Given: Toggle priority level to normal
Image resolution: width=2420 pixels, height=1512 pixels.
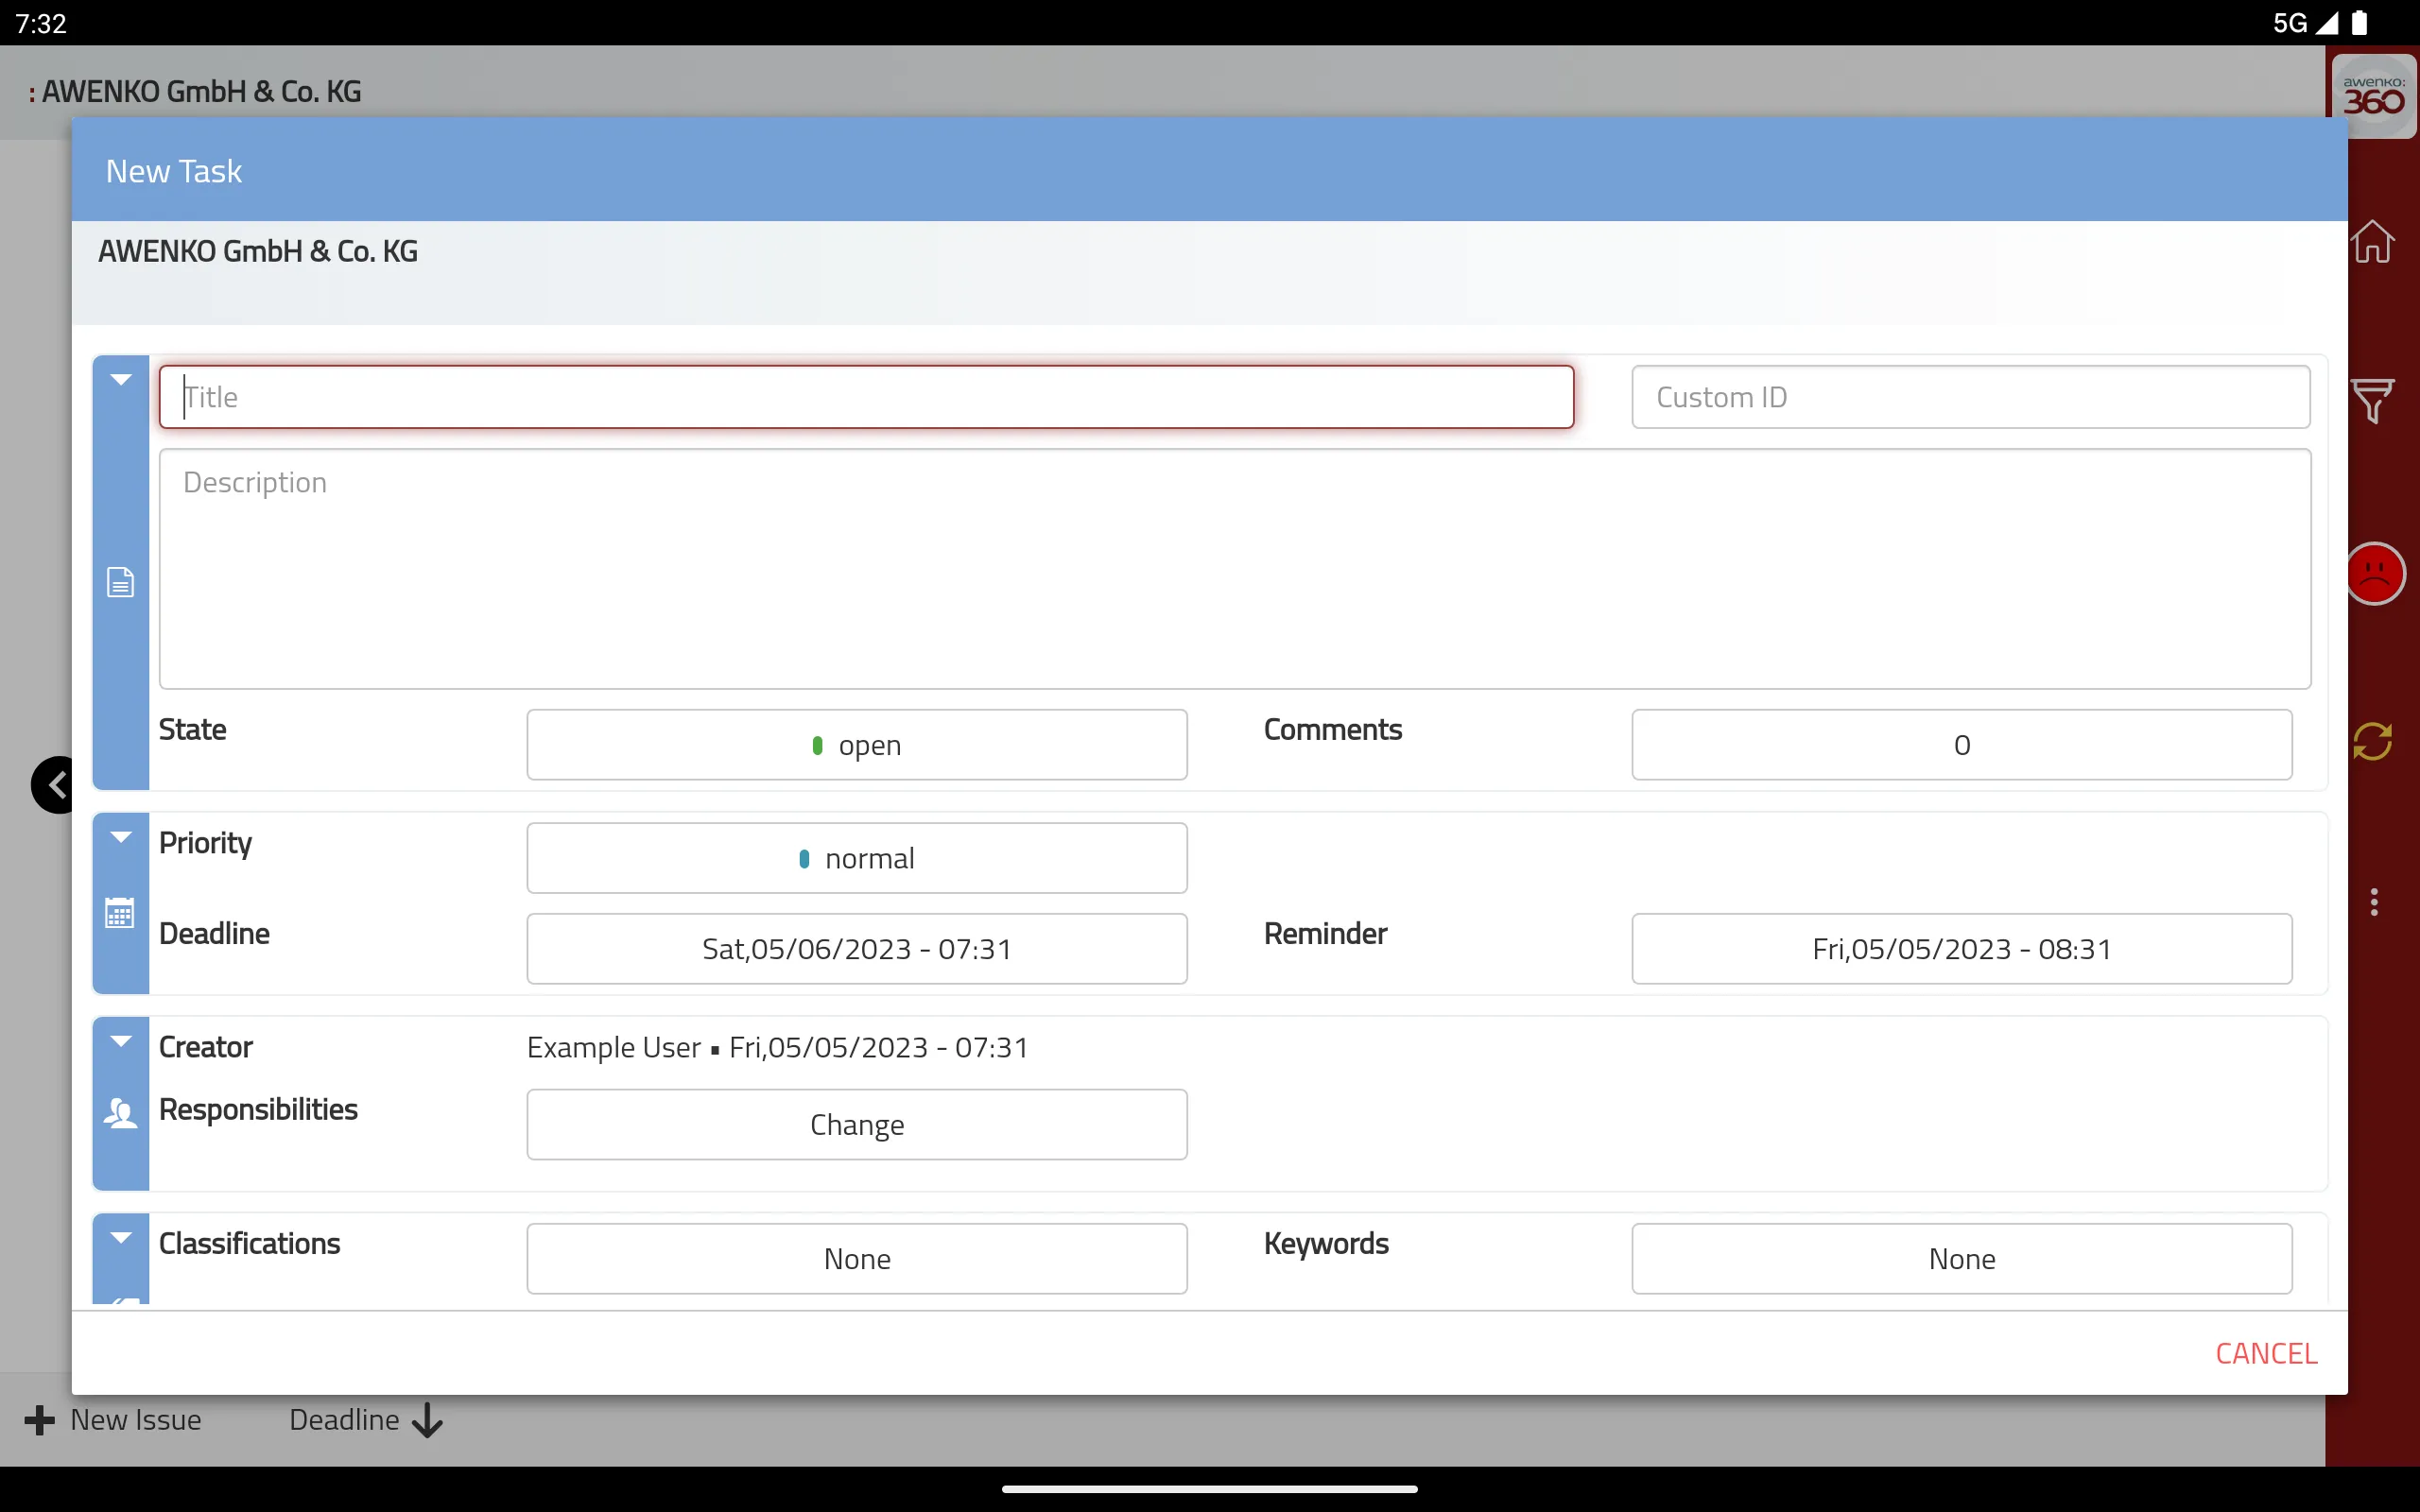Looking at the screenshot, I should (857, 857).
